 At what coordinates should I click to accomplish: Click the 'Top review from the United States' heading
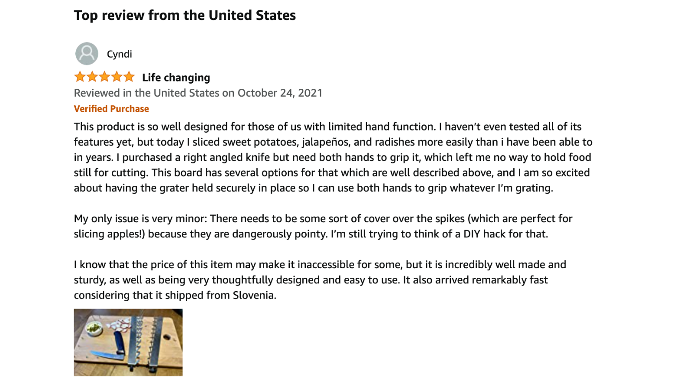point(185,16)
